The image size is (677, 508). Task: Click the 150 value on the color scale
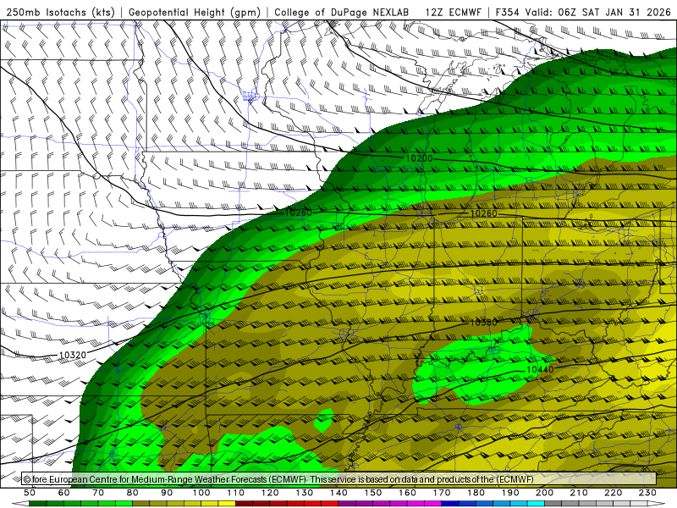tap(373, 493)
